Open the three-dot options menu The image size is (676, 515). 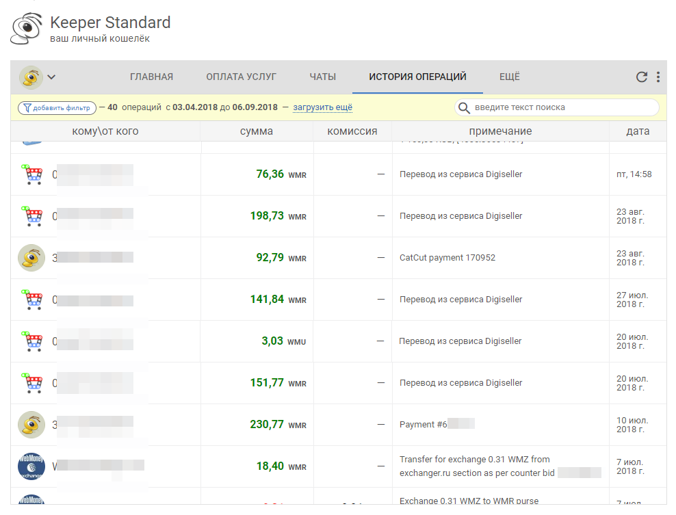658,77
